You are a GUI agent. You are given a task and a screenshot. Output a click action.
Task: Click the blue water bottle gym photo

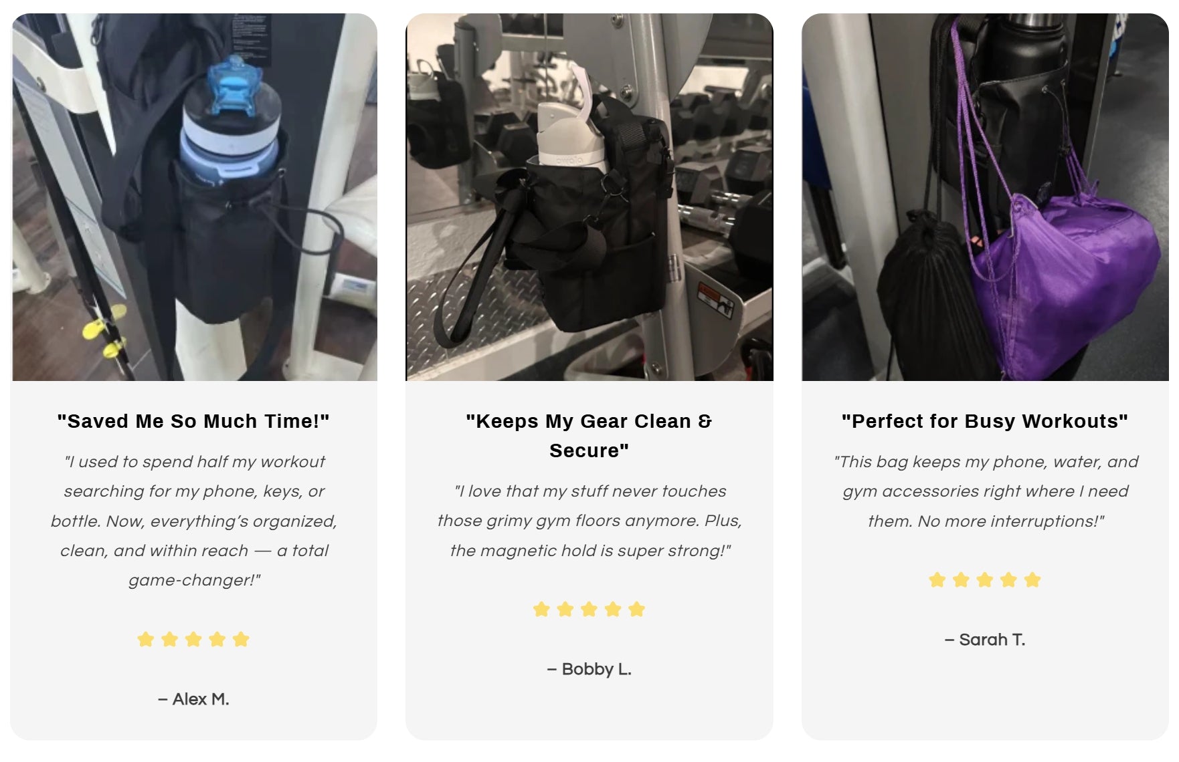coord(194,197)
